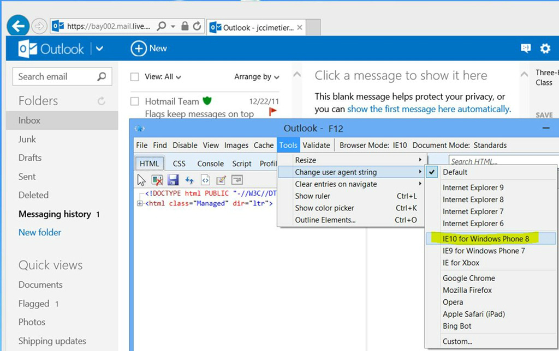
Task: Toggle the red flag on Hotmail message
Action: (273, 112)
